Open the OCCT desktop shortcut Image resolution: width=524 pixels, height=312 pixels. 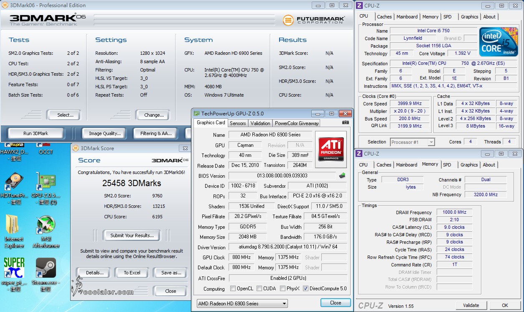pos(46,149)
